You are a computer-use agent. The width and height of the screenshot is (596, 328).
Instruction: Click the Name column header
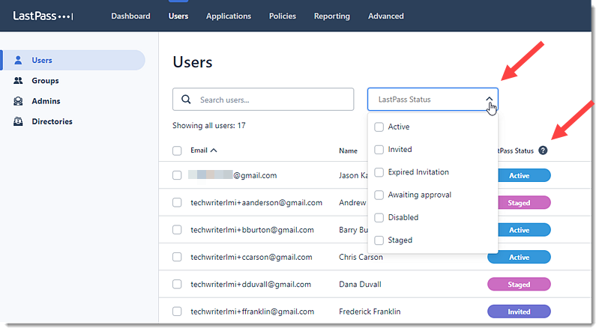[348, 151]
